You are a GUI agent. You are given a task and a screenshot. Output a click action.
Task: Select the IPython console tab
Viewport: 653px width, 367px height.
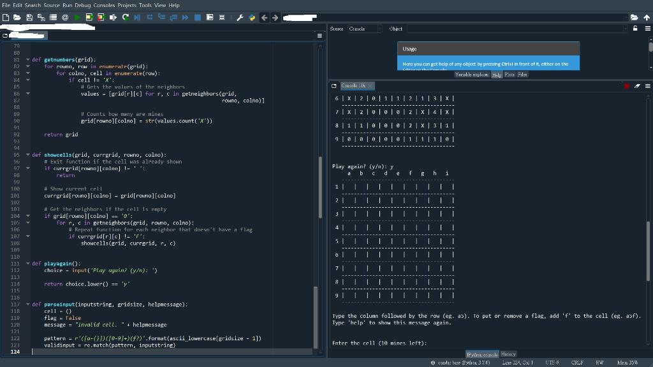click(481, 354)
